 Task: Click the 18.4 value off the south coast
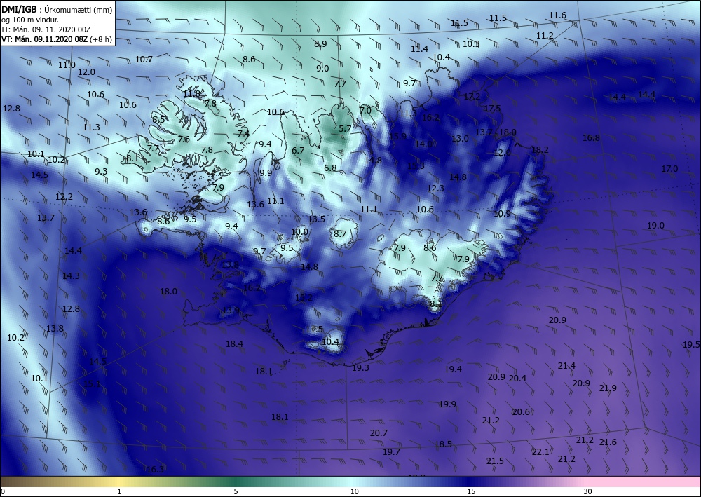click(234, 343)
